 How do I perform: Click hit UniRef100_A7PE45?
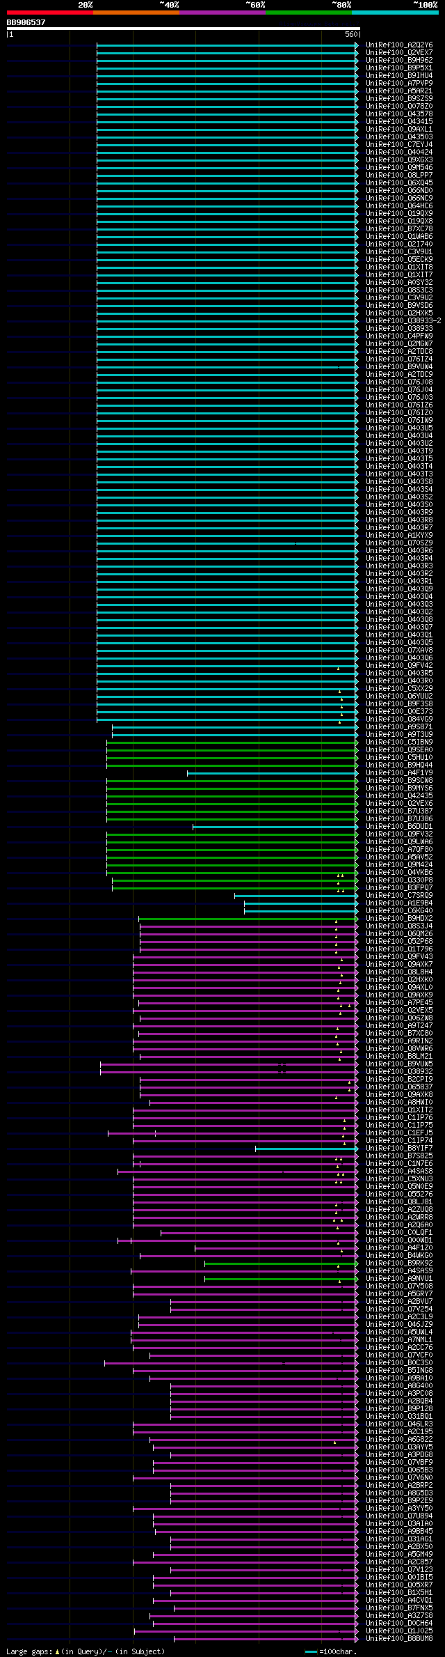[x=399, y=1002]
